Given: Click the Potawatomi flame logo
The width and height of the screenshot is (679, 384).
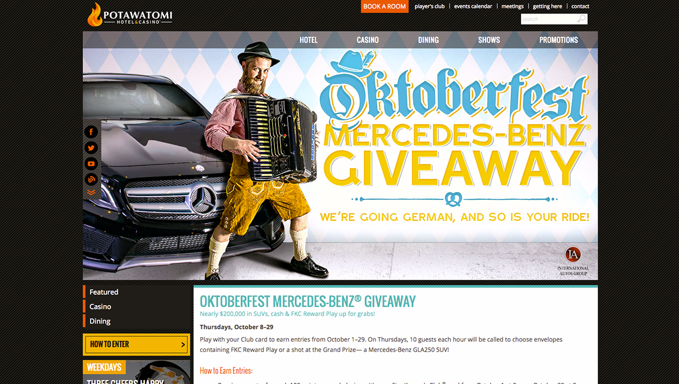Looking at the screenshot, I should pos(94,15).
